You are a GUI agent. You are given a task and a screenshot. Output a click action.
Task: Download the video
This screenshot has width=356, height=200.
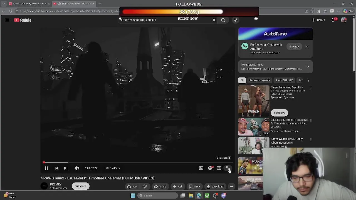click(215, 186)
